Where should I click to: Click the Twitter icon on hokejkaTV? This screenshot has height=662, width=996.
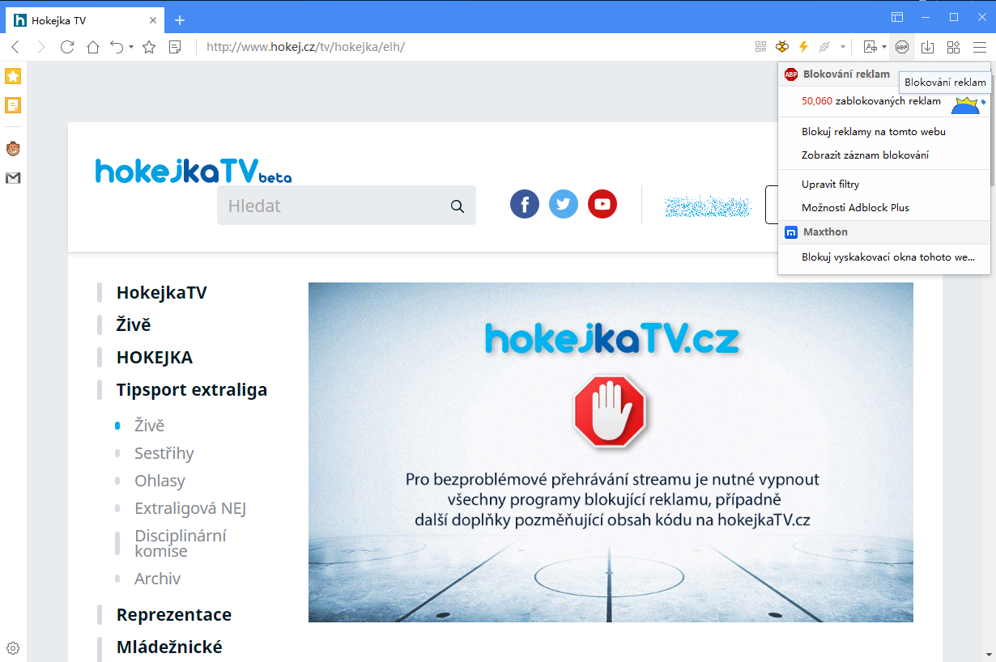point(564,204)
